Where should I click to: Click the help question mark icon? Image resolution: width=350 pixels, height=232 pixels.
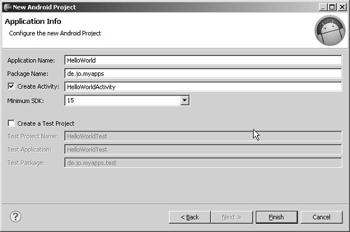[16, 216]
